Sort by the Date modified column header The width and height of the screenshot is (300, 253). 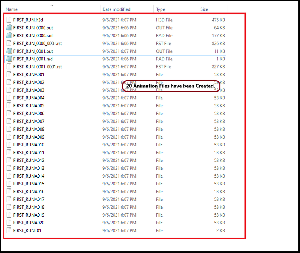(116, 9)
